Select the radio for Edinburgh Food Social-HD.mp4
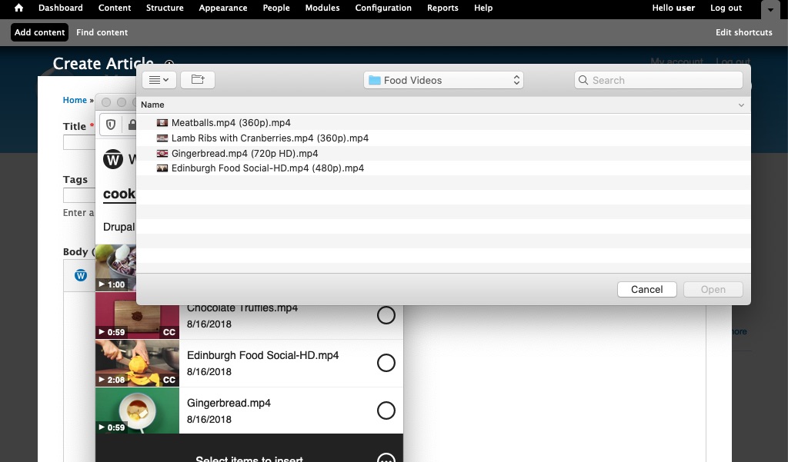Screen dimensions: 788x462 coord(386,363)
